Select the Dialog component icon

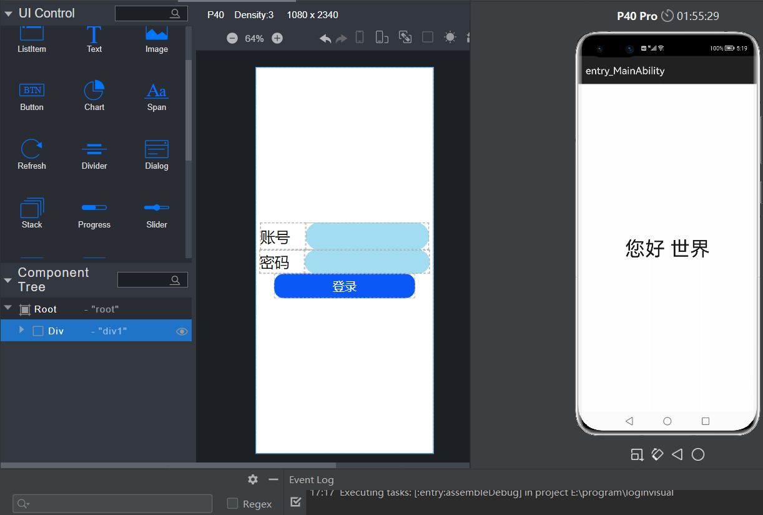(157, 149)
